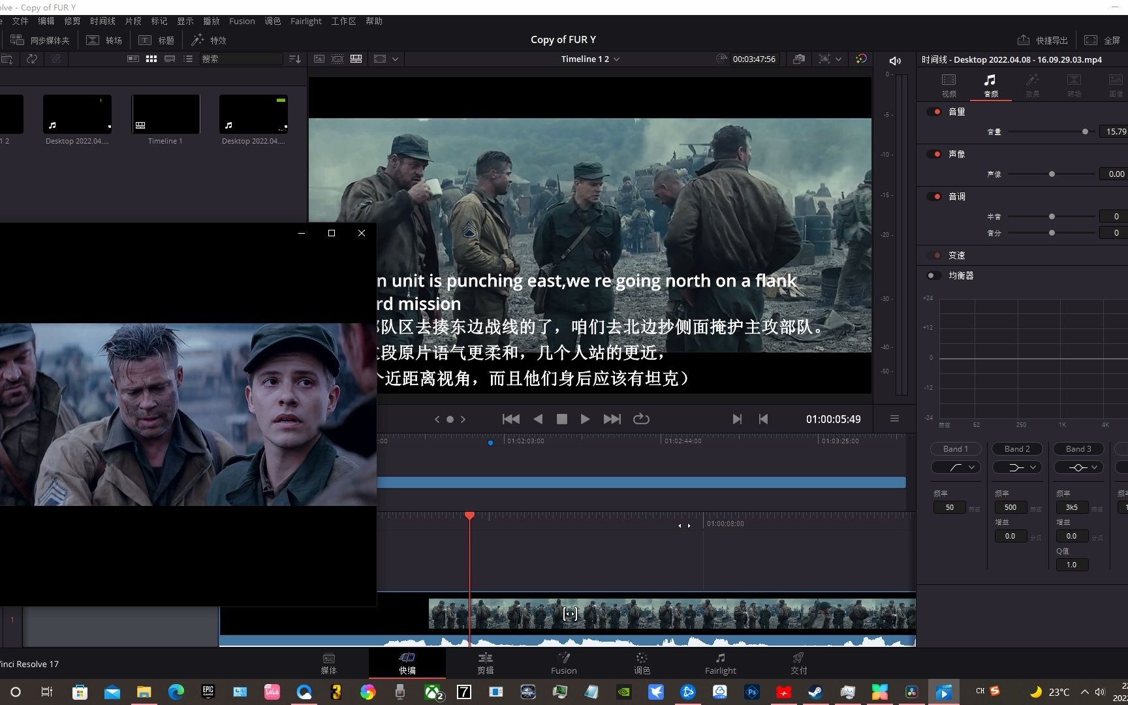
Task: Switch to the Color (调色) page
Action: [642, 663]
